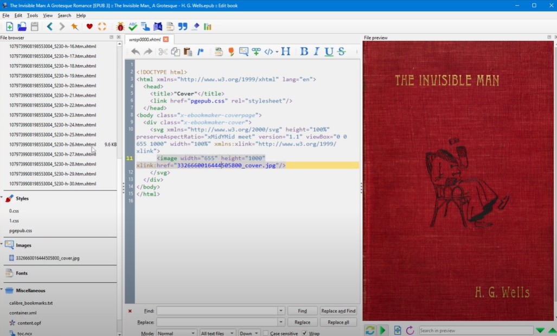Click the scissors Cut icon
This screenshot has width=557, height=336.
tap(163, 52)
